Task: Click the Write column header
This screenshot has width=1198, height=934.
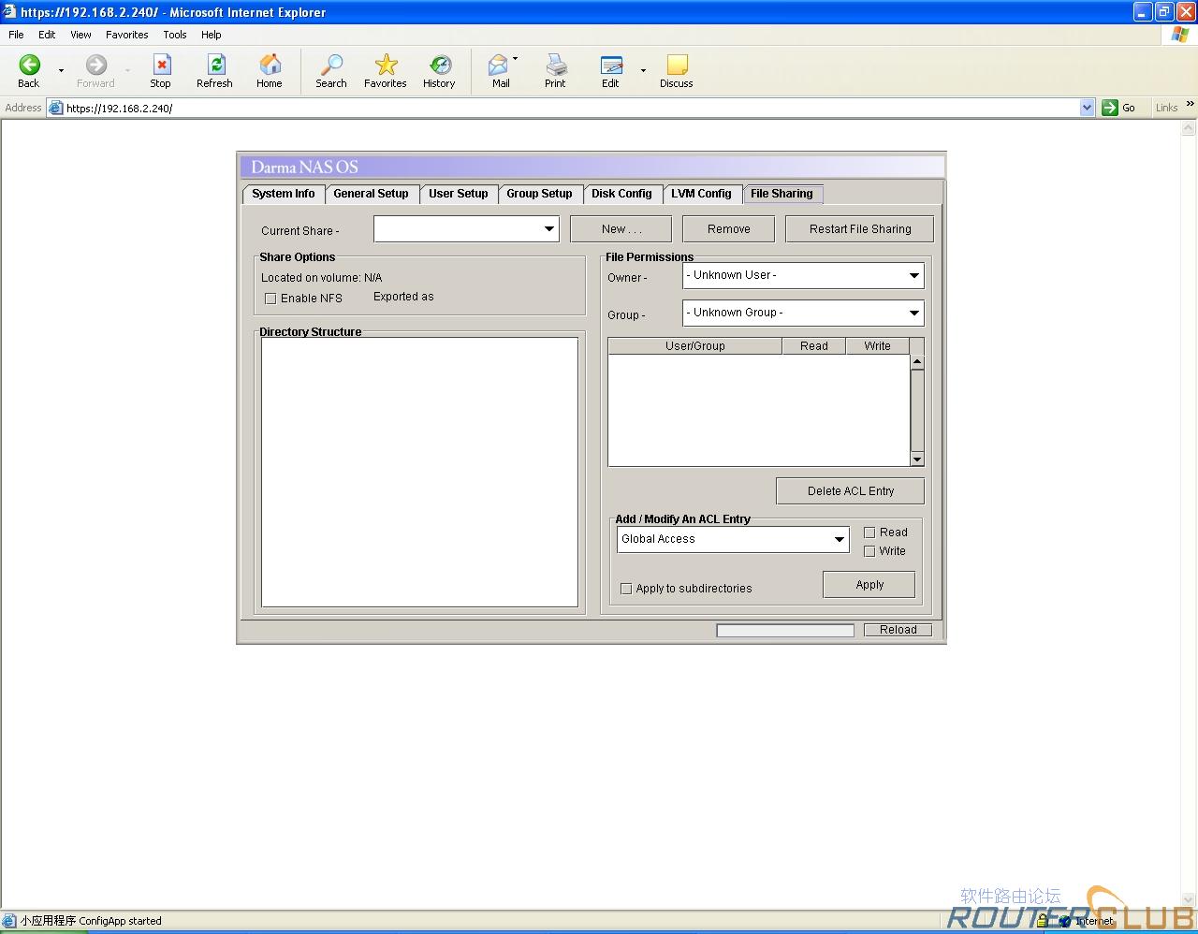Action: 878,346
